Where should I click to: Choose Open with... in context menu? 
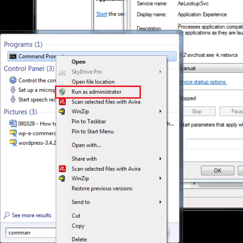point(87,145)
